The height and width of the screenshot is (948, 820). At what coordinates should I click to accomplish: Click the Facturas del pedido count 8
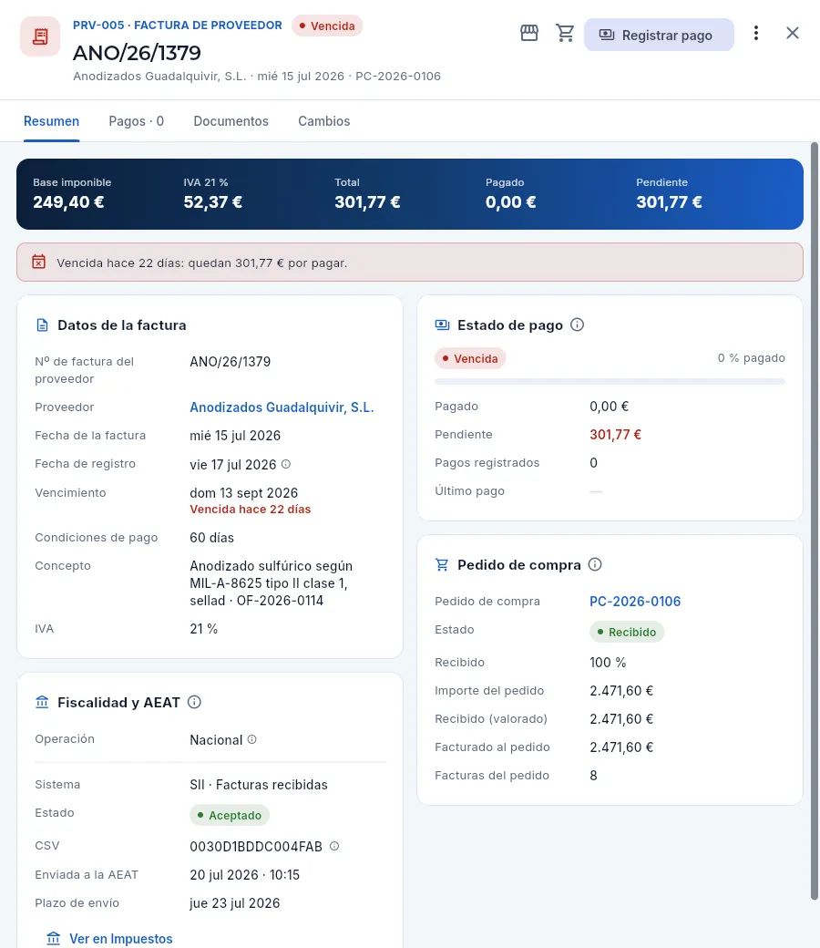coord(593,776)
